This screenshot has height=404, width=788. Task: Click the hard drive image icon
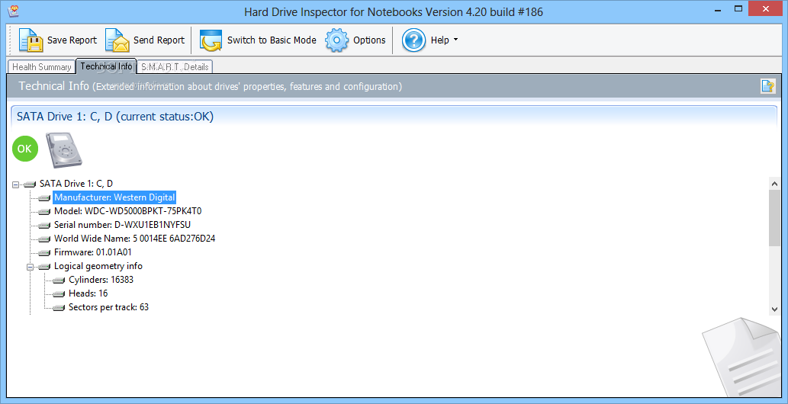pos(64,149)
